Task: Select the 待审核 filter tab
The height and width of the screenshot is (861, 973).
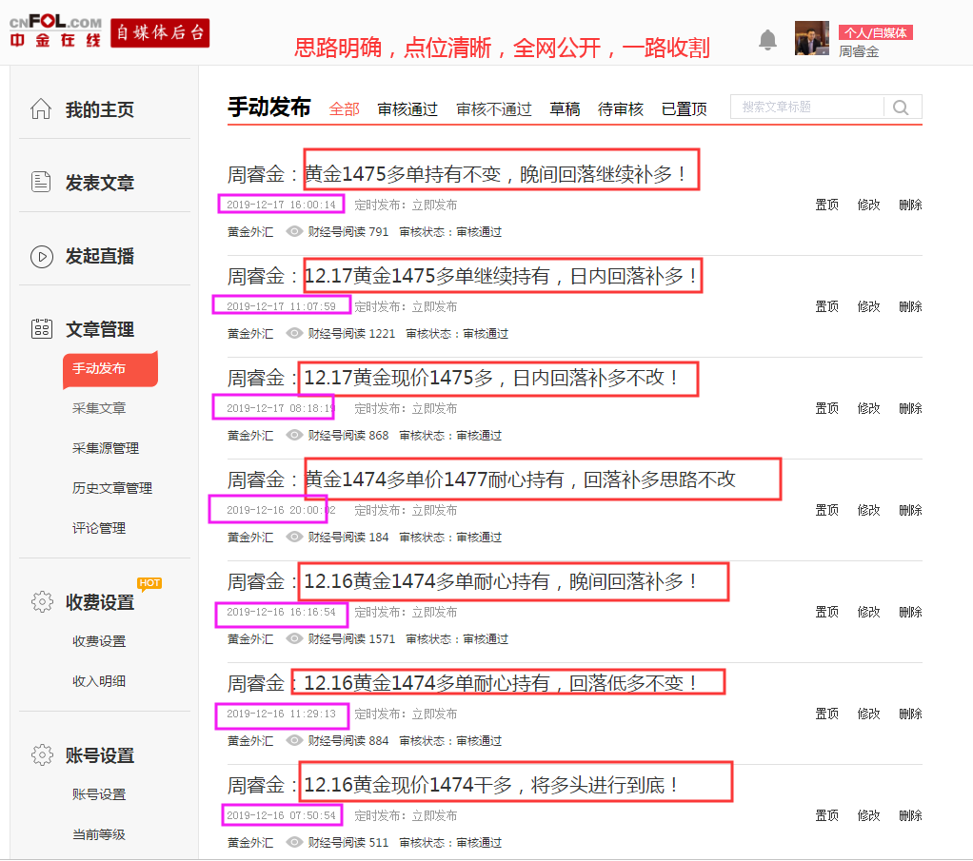Action: (621, 109)
